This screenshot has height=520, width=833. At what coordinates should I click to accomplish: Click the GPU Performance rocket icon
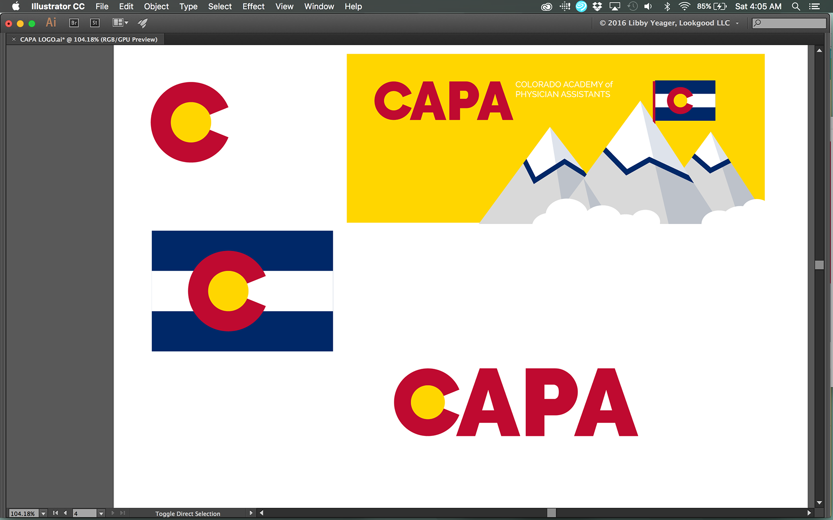click(143, 23)
